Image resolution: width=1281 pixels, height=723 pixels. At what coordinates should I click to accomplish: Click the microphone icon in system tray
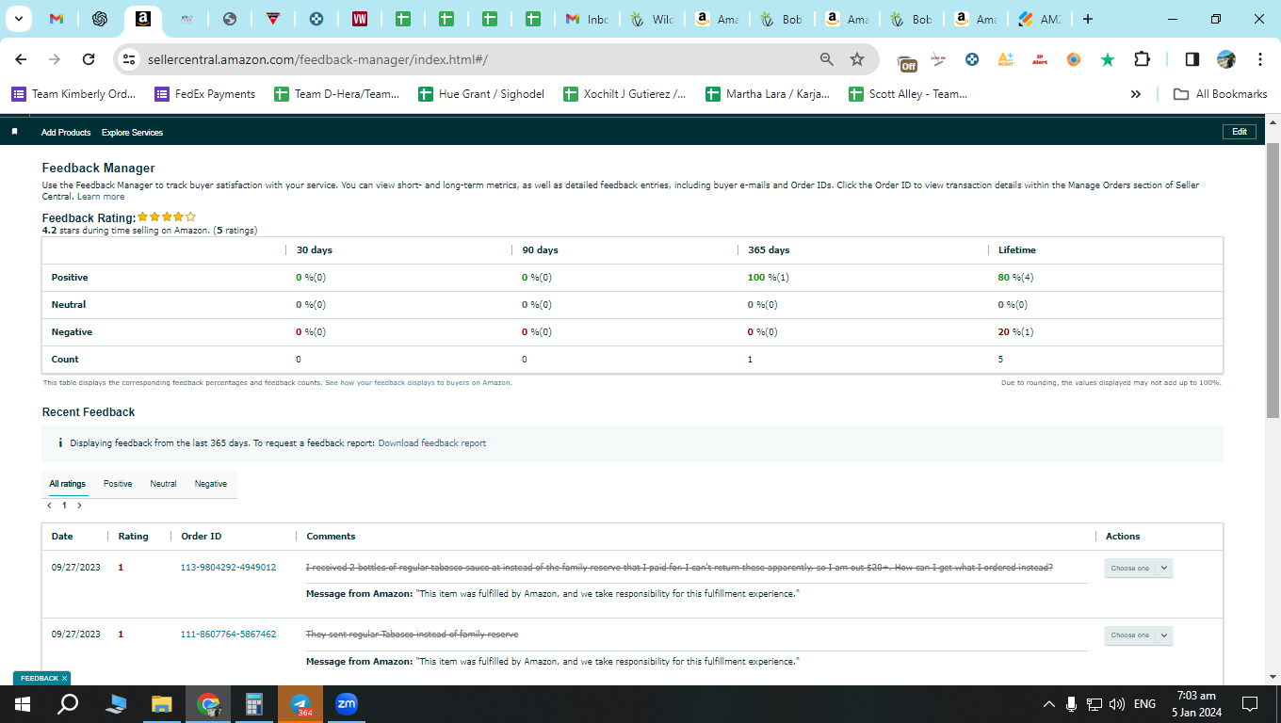tap(1071, 704)
